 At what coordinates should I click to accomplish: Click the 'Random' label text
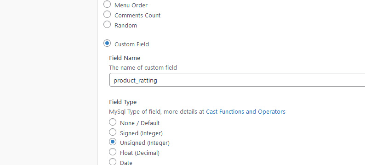click(x=125, y=26)
